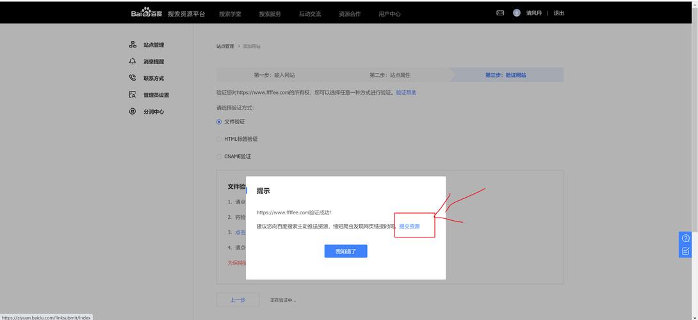
Task: Click the 搜索资源平台 title text
Action: [x=186, y=14]
